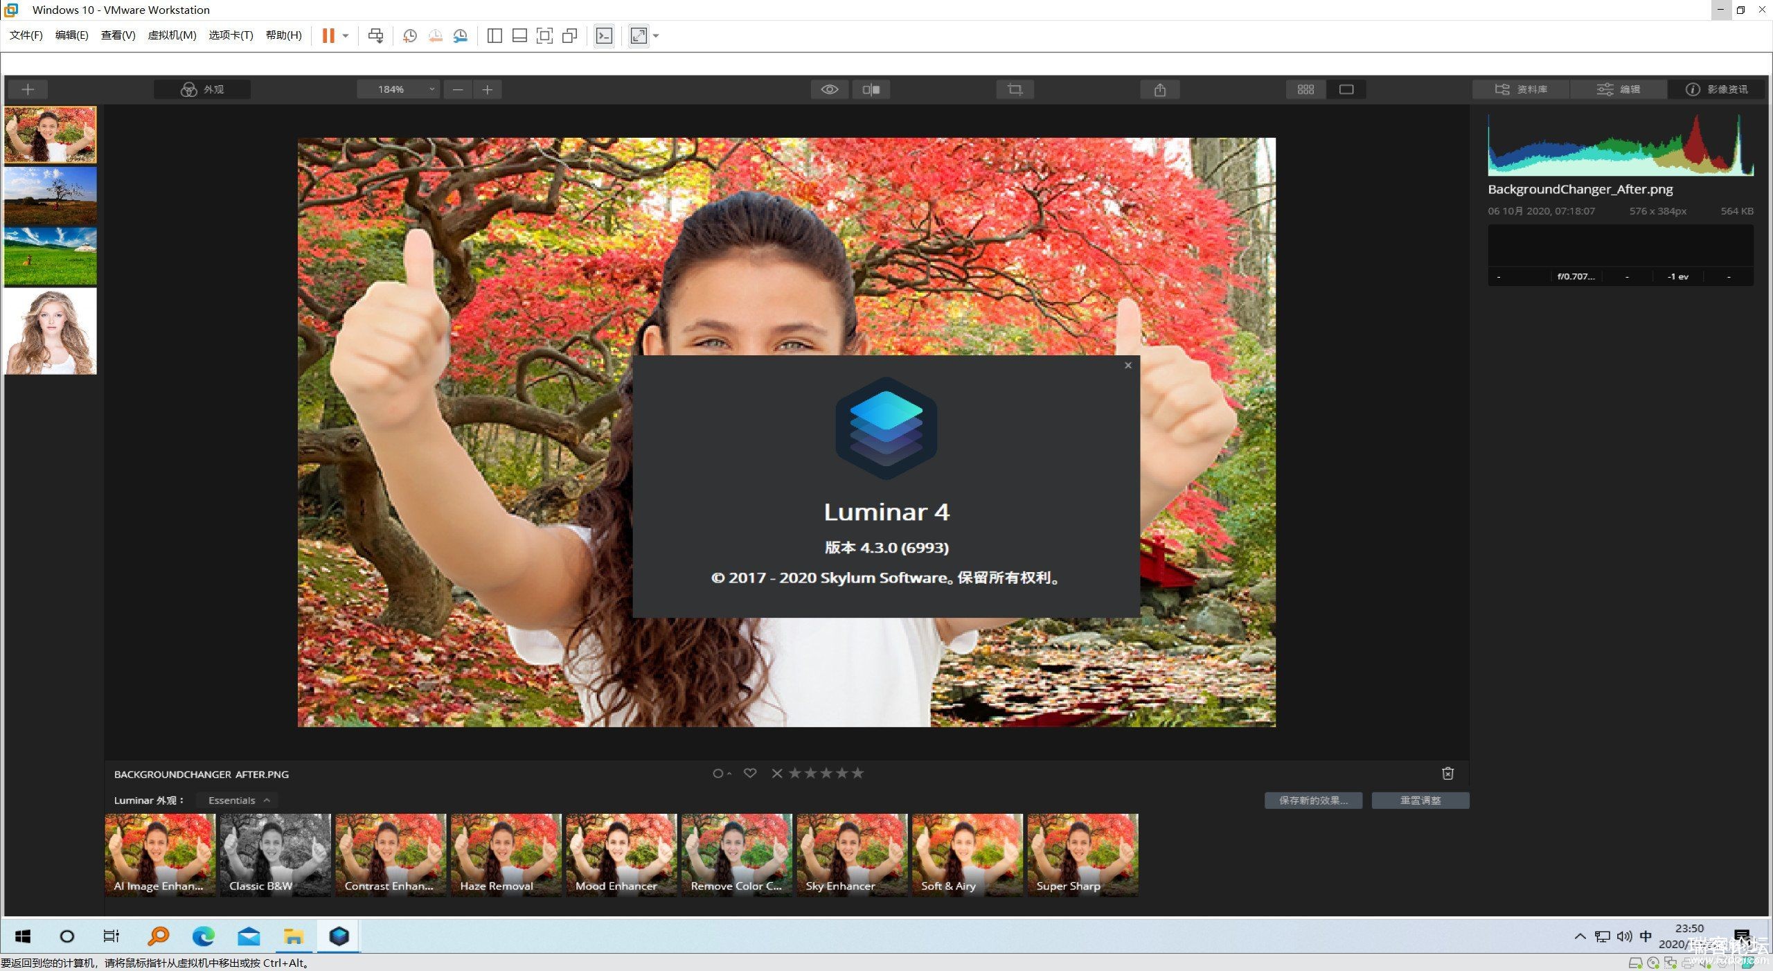
Task: Take a VM snapshot
Action: pyautogui.click(x=410, y=35)
